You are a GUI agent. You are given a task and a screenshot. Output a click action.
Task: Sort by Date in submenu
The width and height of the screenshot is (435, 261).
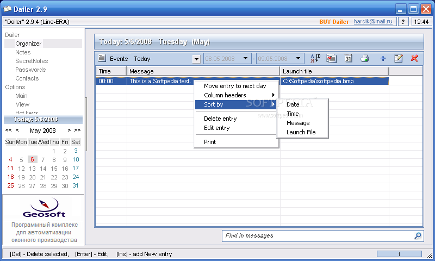302,104
